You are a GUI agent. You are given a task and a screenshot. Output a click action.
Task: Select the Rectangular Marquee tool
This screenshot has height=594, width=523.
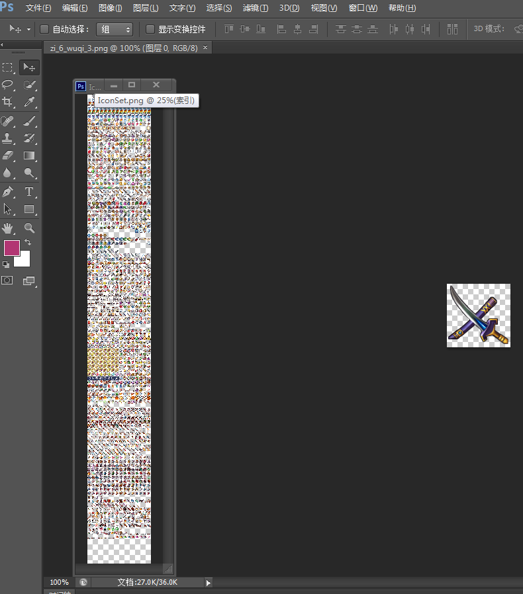7,67
